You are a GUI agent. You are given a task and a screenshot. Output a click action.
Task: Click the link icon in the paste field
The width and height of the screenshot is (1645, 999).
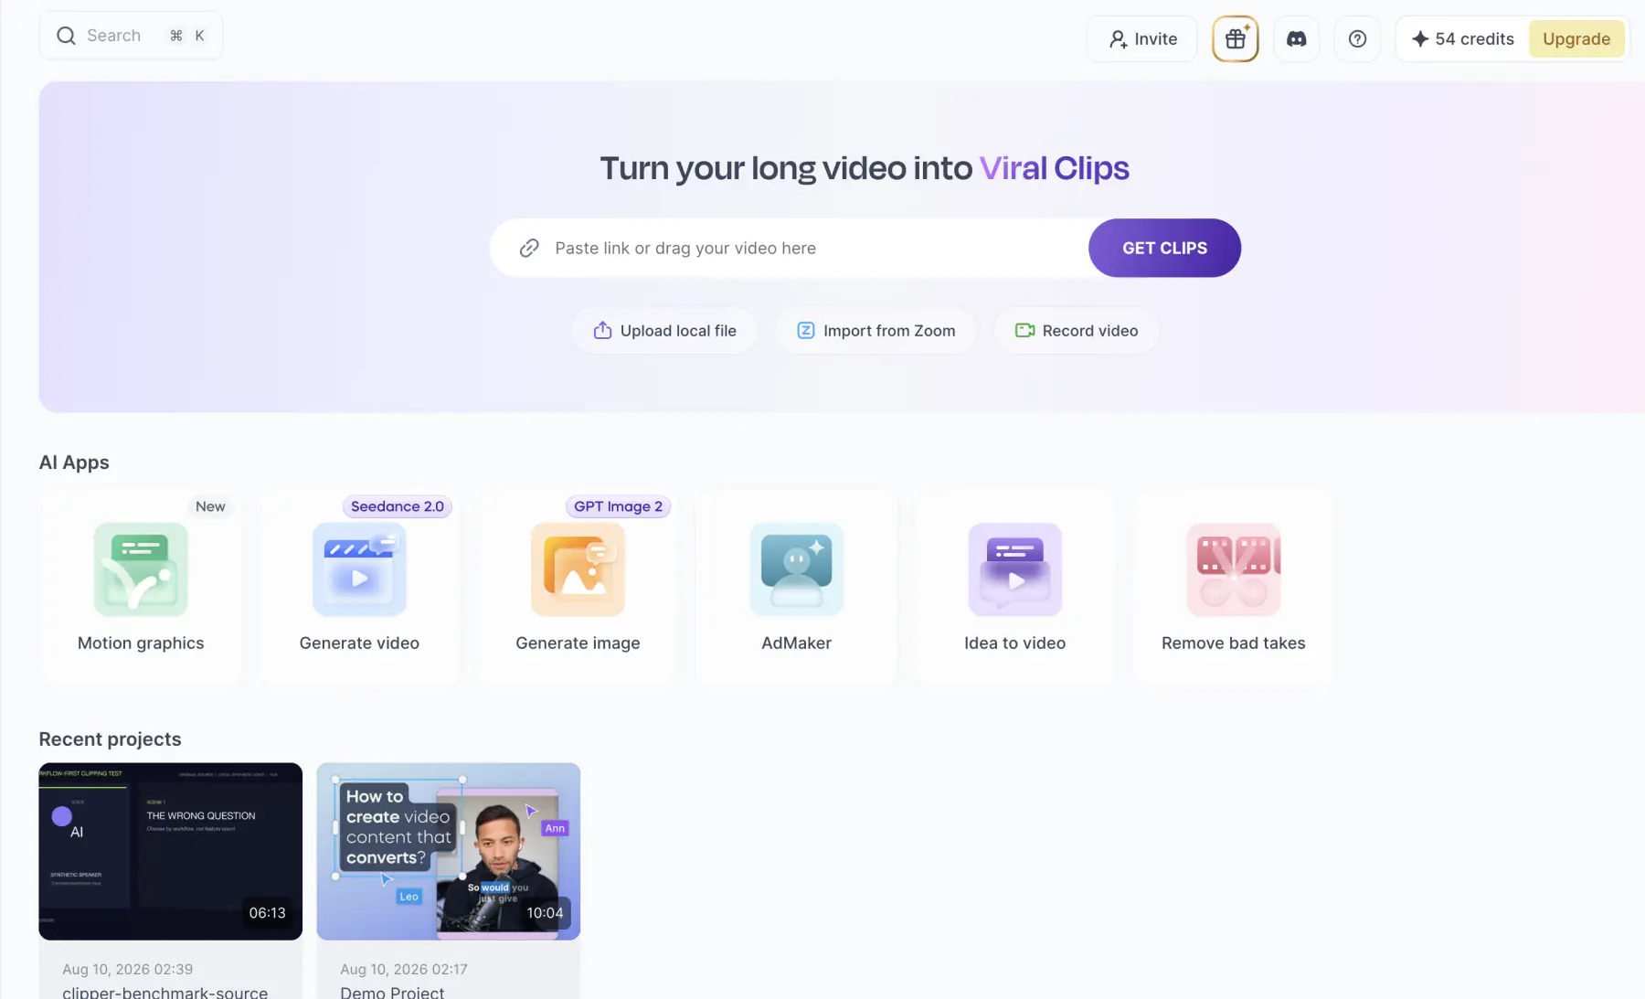tap(529, 248)
